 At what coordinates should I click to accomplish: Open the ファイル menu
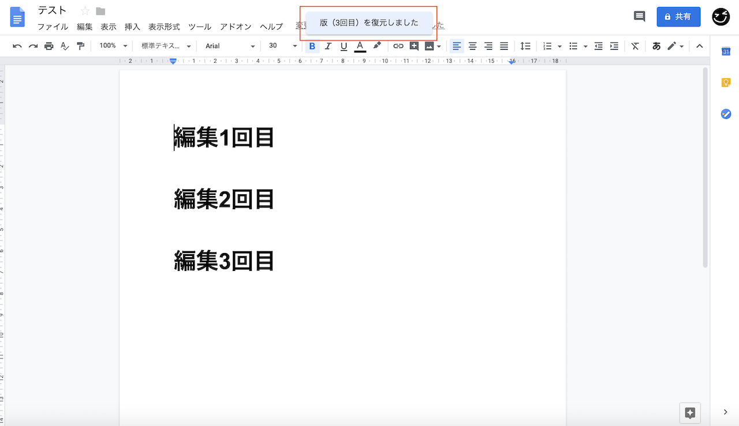coord(53,27)
